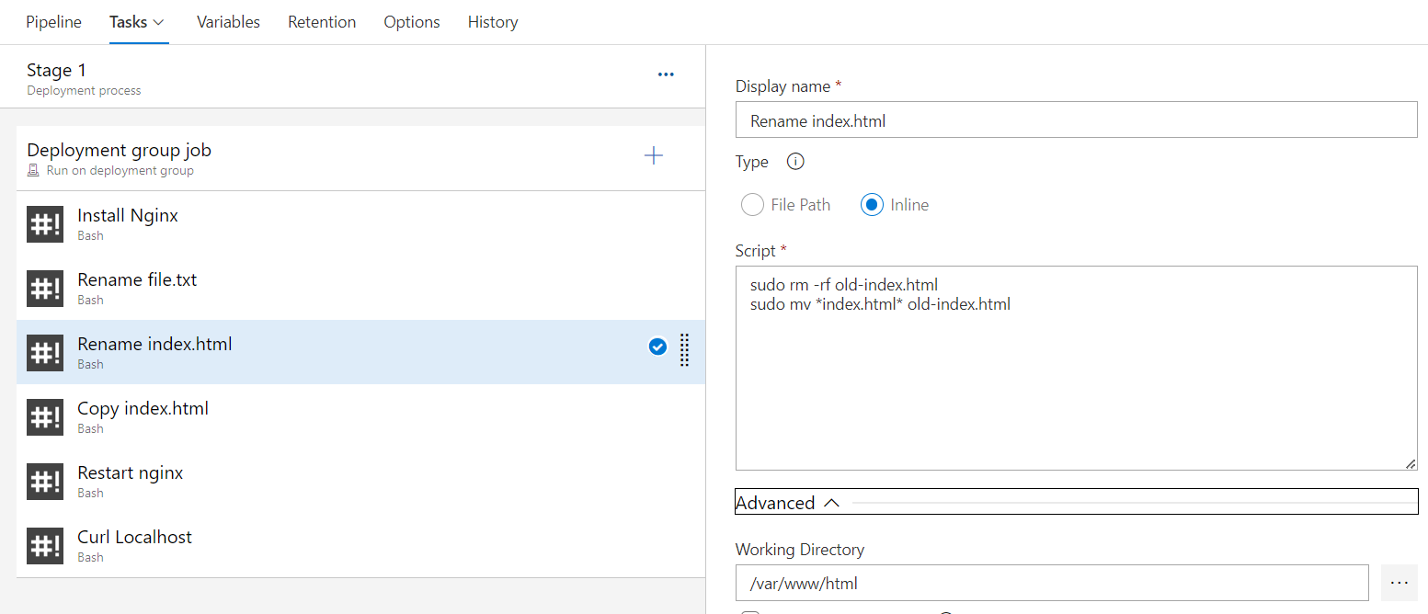Switch to the Variables tab
1428x614 pixels.
[x=228, y=22]
